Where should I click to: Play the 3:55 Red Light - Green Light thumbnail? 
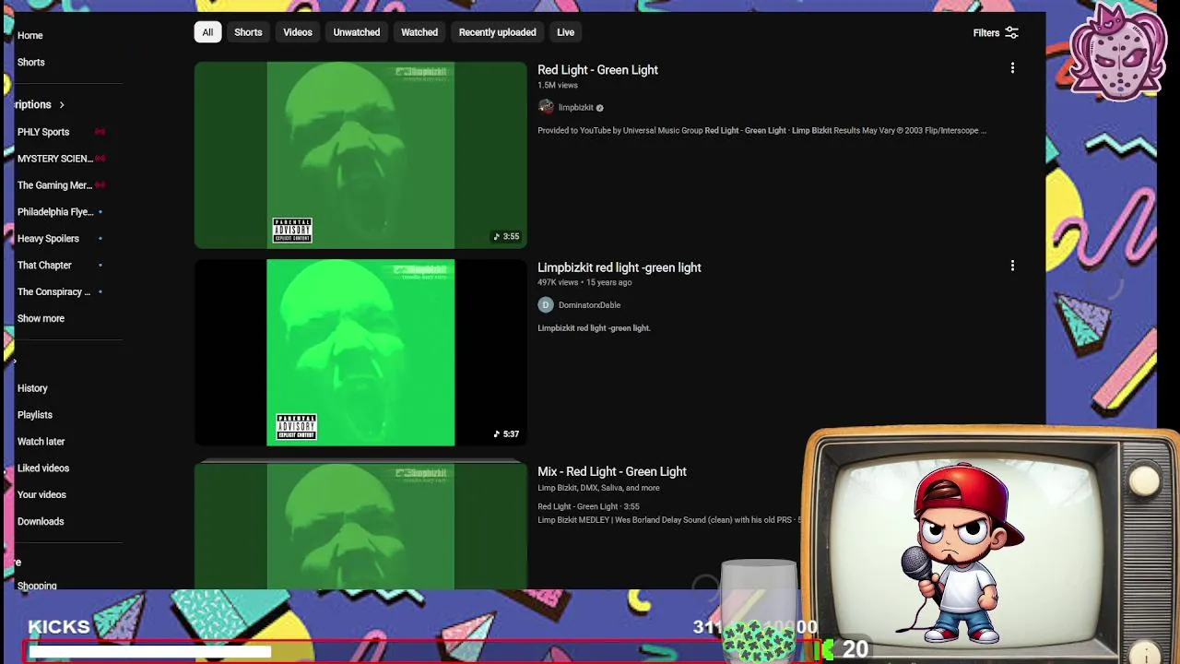pyautogui.click(x=360, y=155)
